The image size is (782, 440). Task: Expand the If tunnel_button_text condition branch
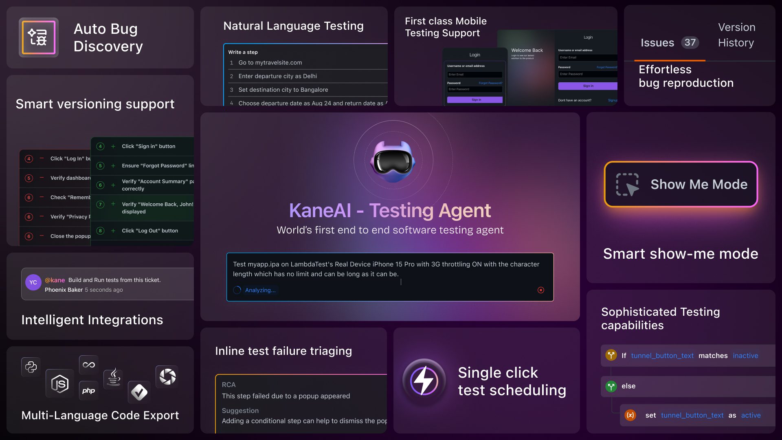pyautogui.click(x=611, y=355)
